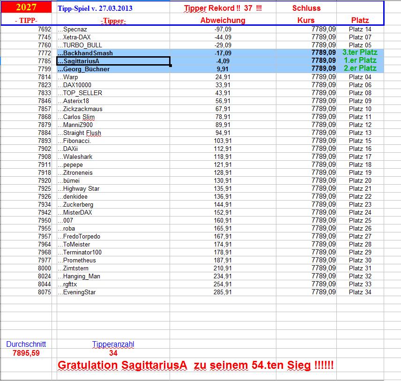Click the '...pepepe' tipper cell
Screen dimensions: 401x381
tap(113, 164)
